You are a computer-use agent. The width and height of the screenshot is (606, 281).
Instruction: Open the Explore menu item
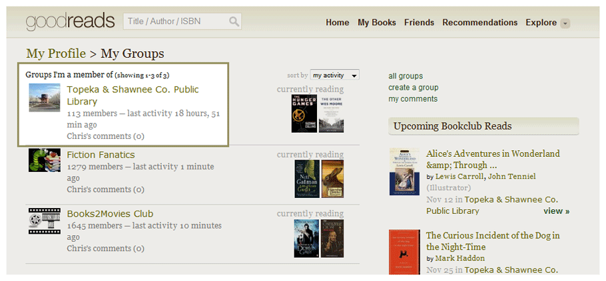coord(541,23)
